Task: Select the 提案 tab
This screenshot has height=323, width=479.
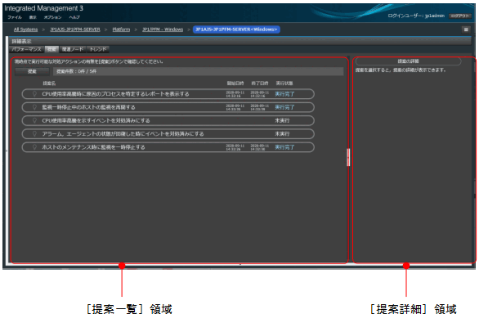Action: point(51,49)
